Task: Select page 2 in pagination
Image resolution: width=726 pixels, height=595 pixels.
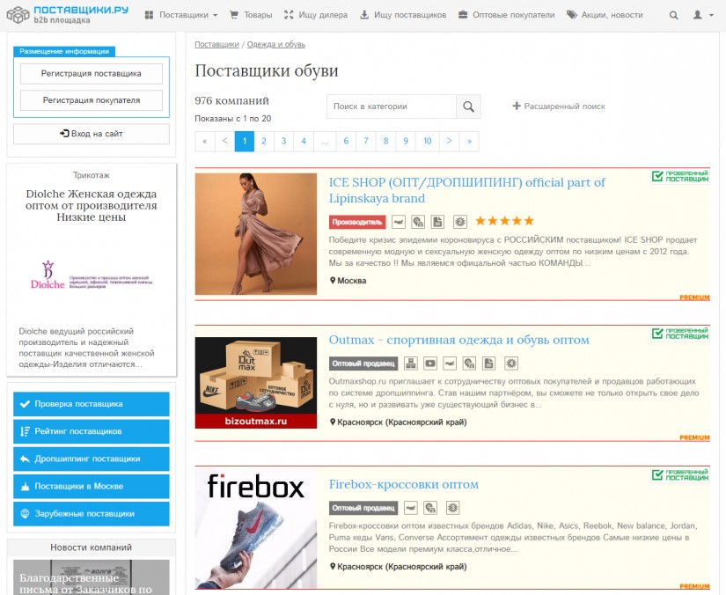Action: coord(264,141)
